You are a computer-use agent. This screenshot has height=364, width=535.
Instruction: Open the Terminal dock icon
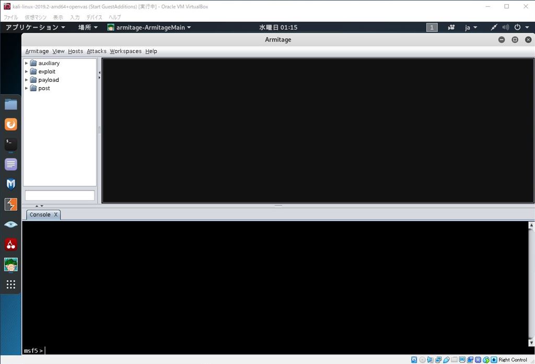(x=11, y=144)
